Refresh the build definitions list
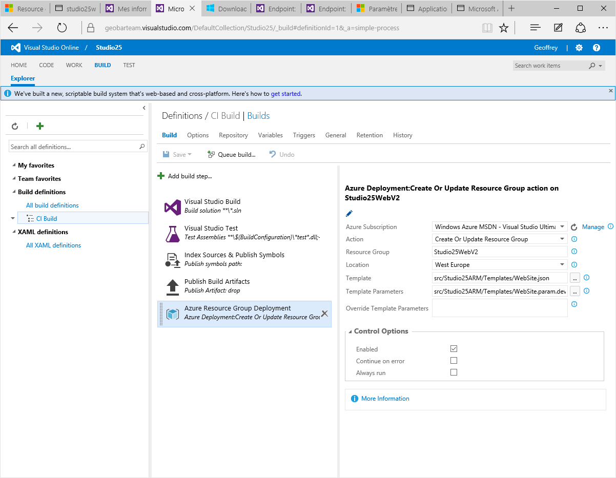This screenshot has height=478, width=616. pyautogui.click(x=15, y=126)
